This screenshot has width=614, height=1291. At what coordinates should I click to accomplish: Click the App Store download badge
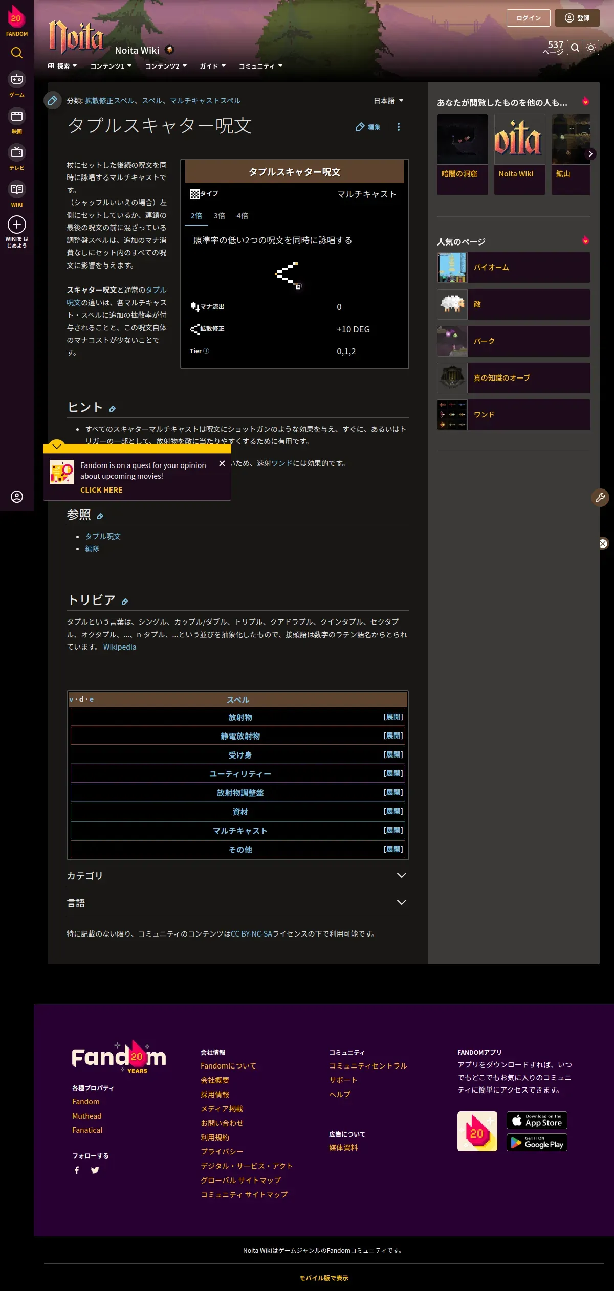(x=537, y=1121)
